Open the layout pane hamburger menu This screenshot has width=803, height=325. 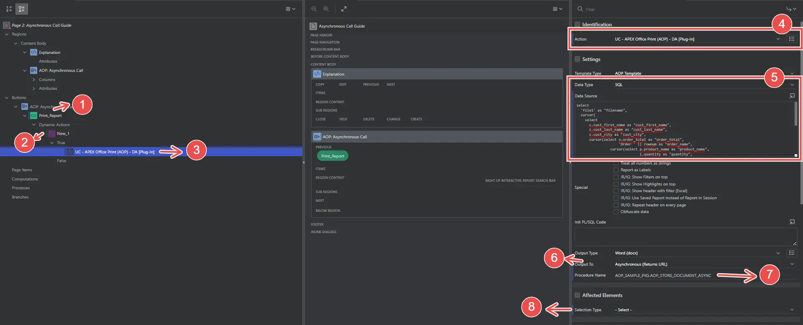(x=557, y=9)
